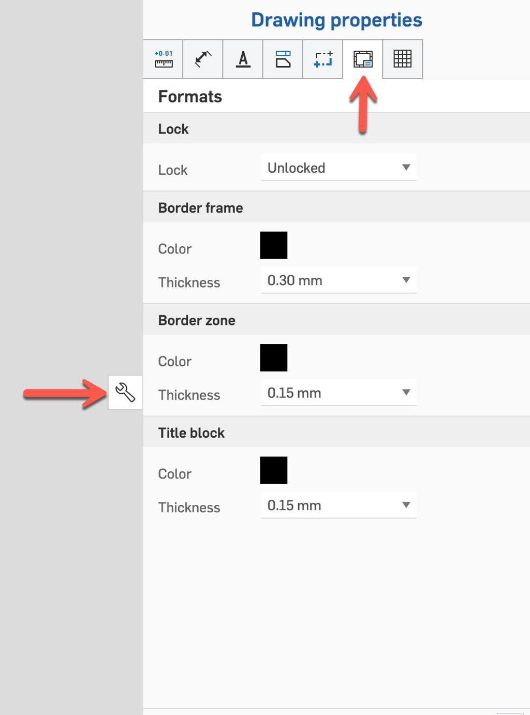Click the Drawing properties title

[x=336, y=20]
